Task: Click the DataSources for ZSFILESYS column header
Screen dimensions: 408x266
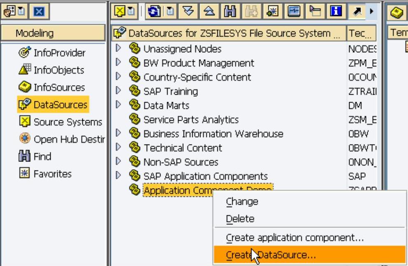Action: coord(229,33)
